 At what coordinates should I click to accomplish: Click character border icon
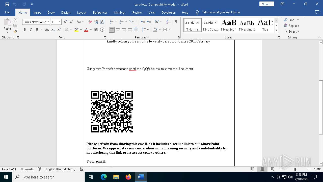point(102,22)
